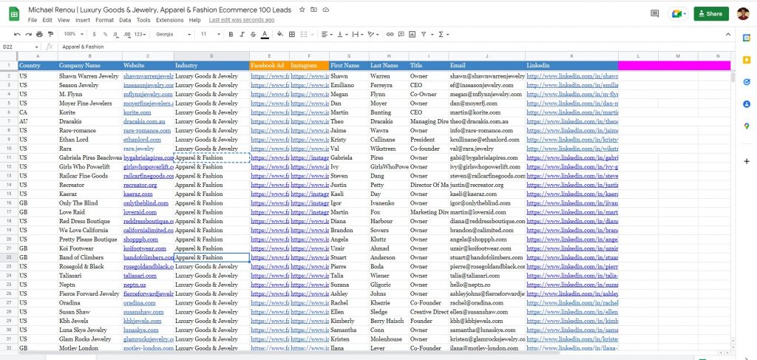757x360 pixels.
Task: Open the Data menu
Action: (x=125, y=20)
